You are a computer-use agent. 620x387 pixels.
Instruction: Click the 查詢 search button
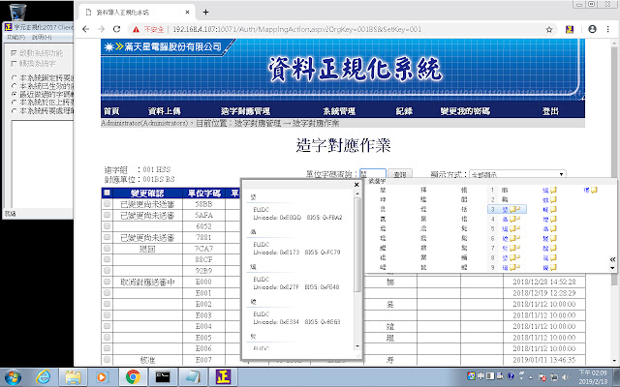pos(400,174)
